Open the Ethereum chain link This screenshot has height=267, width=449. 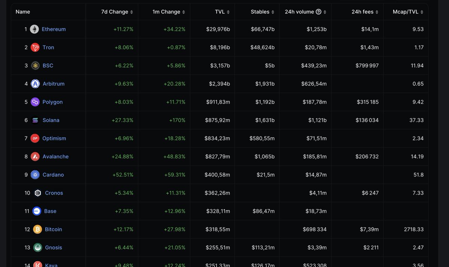tap(54, 29)
